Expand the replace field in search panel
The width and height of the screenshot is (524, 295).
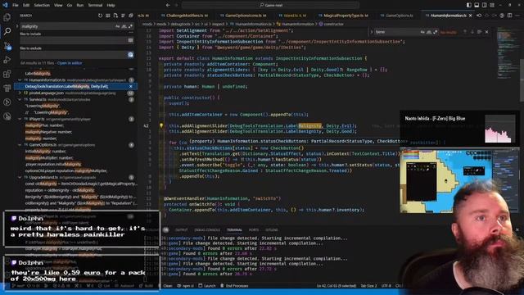pyautogui.click(x=17, y=26)
